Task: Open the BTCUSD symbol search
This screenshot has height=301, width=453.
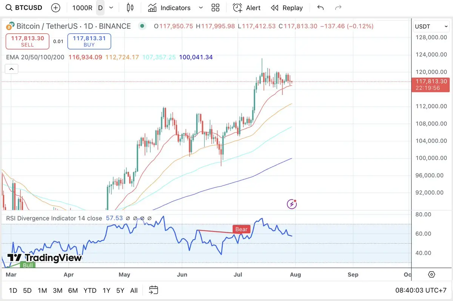Action: 24,8
